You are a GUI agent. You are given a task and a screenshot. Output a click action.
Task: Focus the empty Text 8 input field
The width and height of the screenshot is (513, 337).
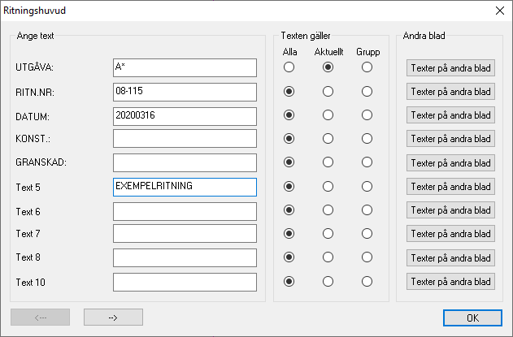click(x=185, y=258)
